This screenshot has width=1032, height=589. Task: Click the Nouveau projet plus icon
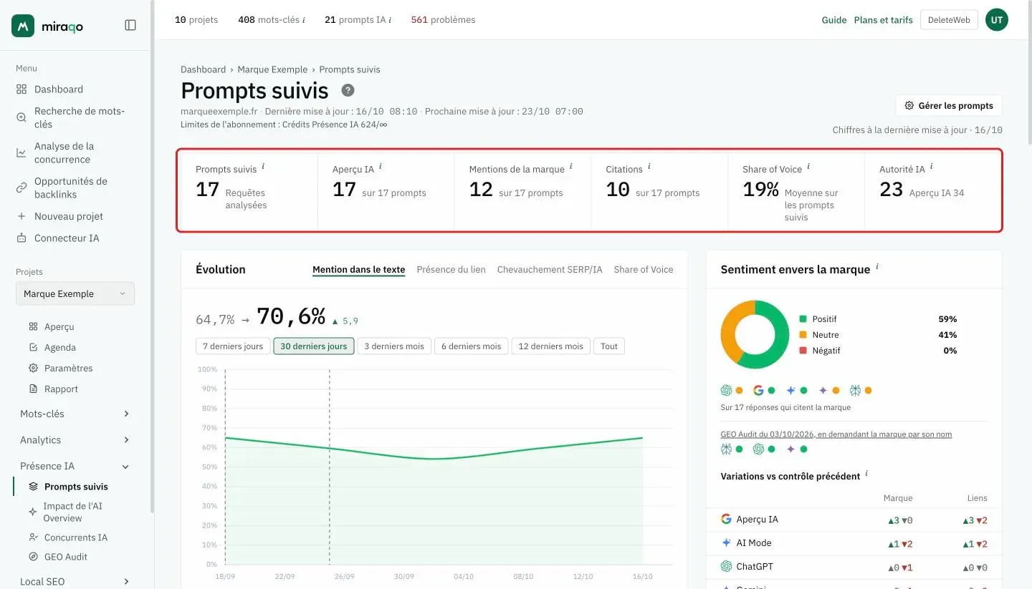pos(21,216)
